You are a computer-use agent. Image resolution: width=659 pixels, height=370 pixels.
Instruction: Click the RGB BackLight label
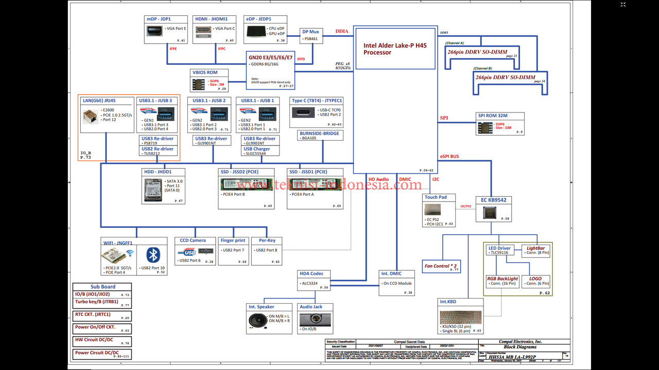click(502, 279)
